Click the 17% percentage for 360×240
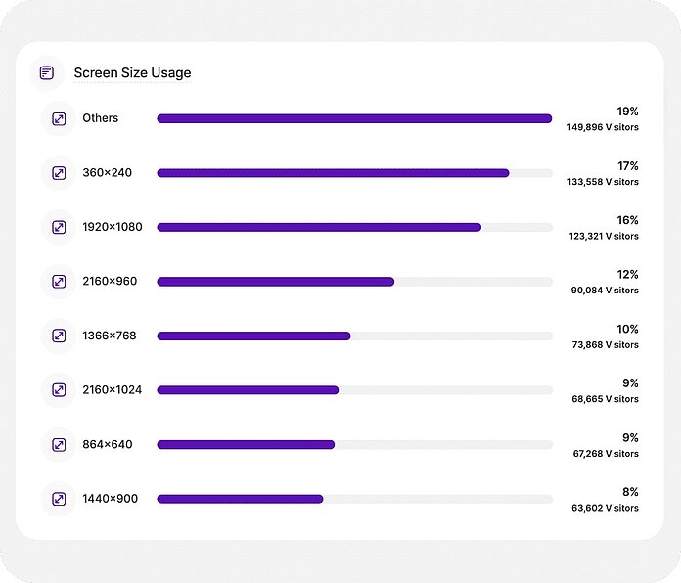The height and width of the screenshot is (583, 681). point(627,165)
